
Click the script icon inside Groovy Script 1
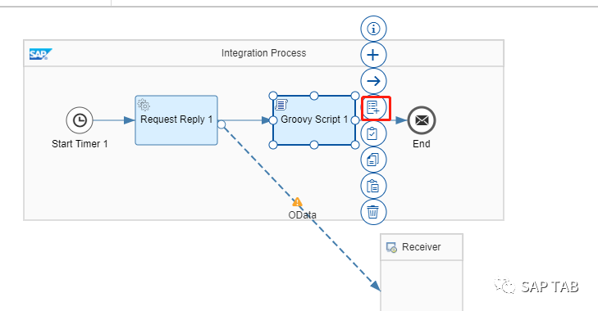coord(281,104)
